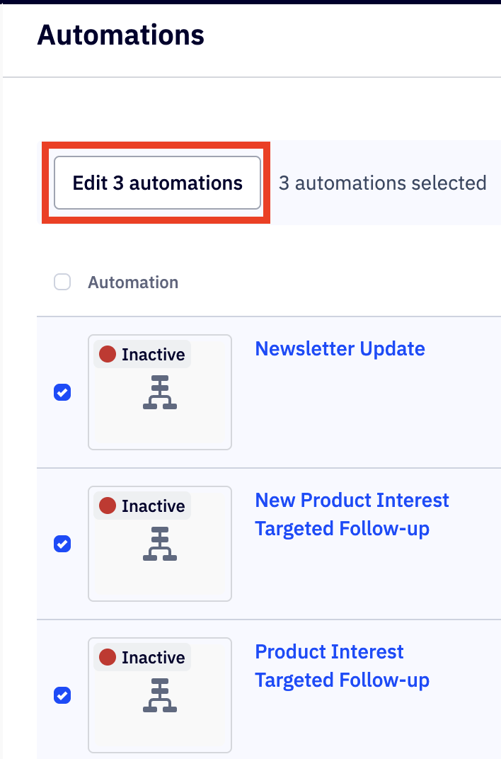The image size is (501, 759).
Task: Deselect the bottom Product Interest Targeted Follow-up checkbox
Action: point(62,695)
